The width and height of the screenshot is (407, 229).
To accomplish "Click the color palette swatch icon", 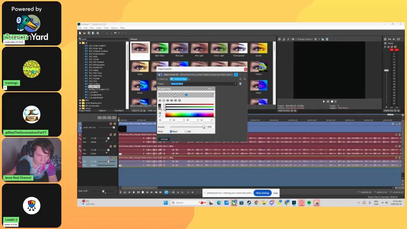I will coord(160,113).
